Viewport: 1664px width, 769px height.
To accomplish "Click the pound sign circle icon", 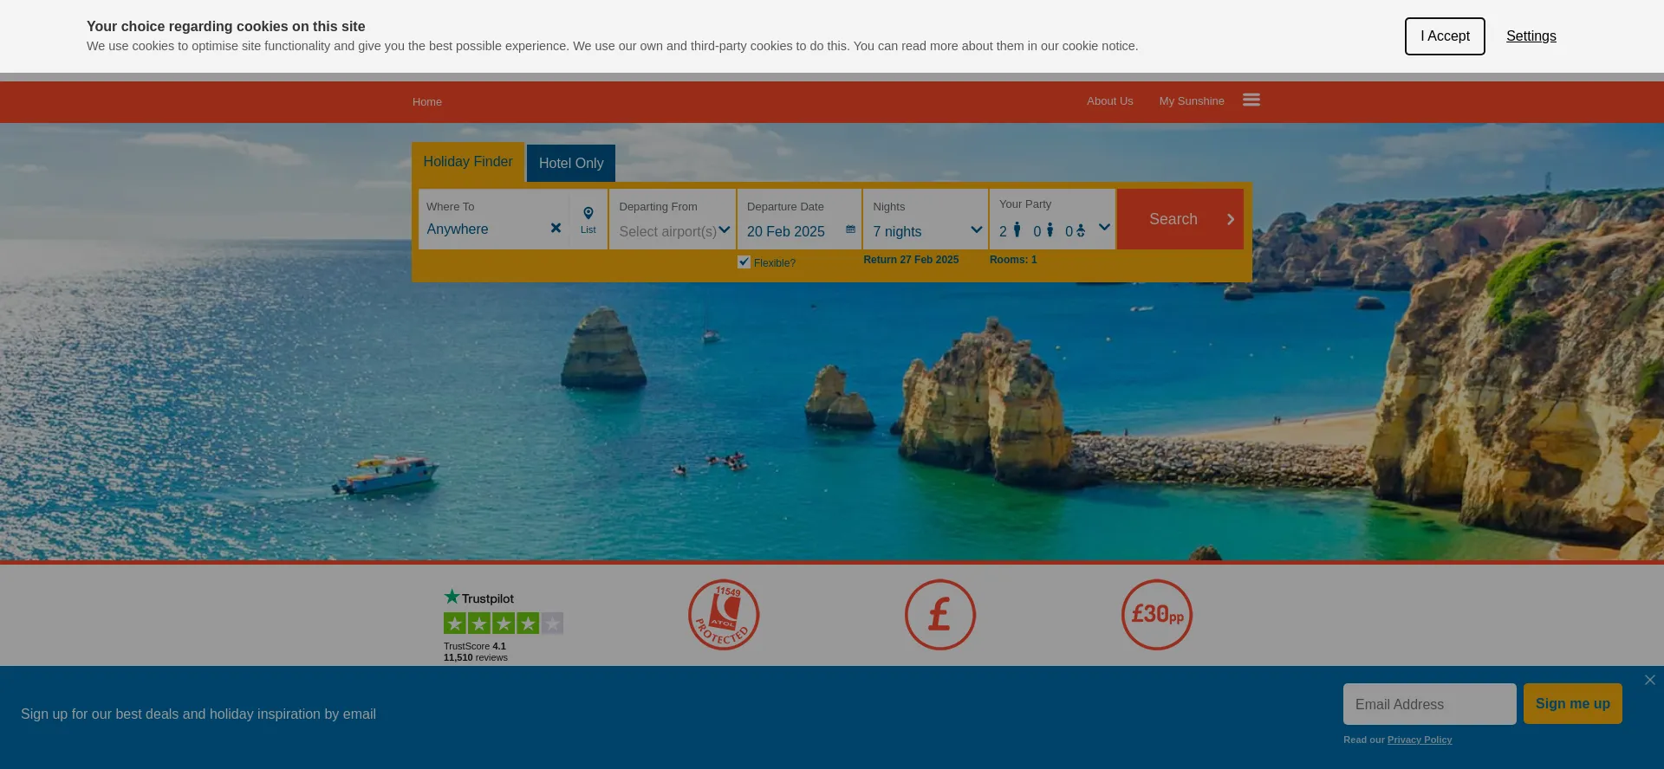I will tap(940, 615).
